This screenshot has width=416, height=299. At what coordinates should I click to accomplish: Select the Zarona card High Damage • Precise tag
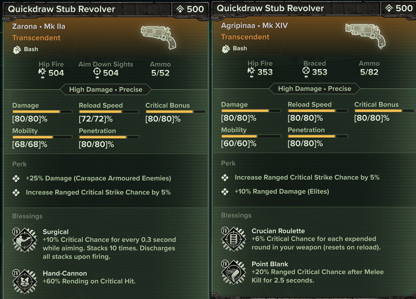tap(106, 90)
